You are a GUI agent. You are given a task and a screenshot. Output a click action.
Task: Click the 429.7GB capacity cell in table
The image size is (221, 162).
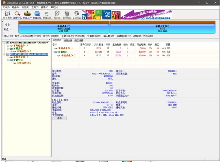coord(166,48)
